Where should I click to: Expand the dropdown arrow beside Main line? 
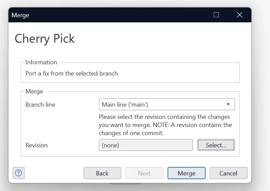pos(228,105)
